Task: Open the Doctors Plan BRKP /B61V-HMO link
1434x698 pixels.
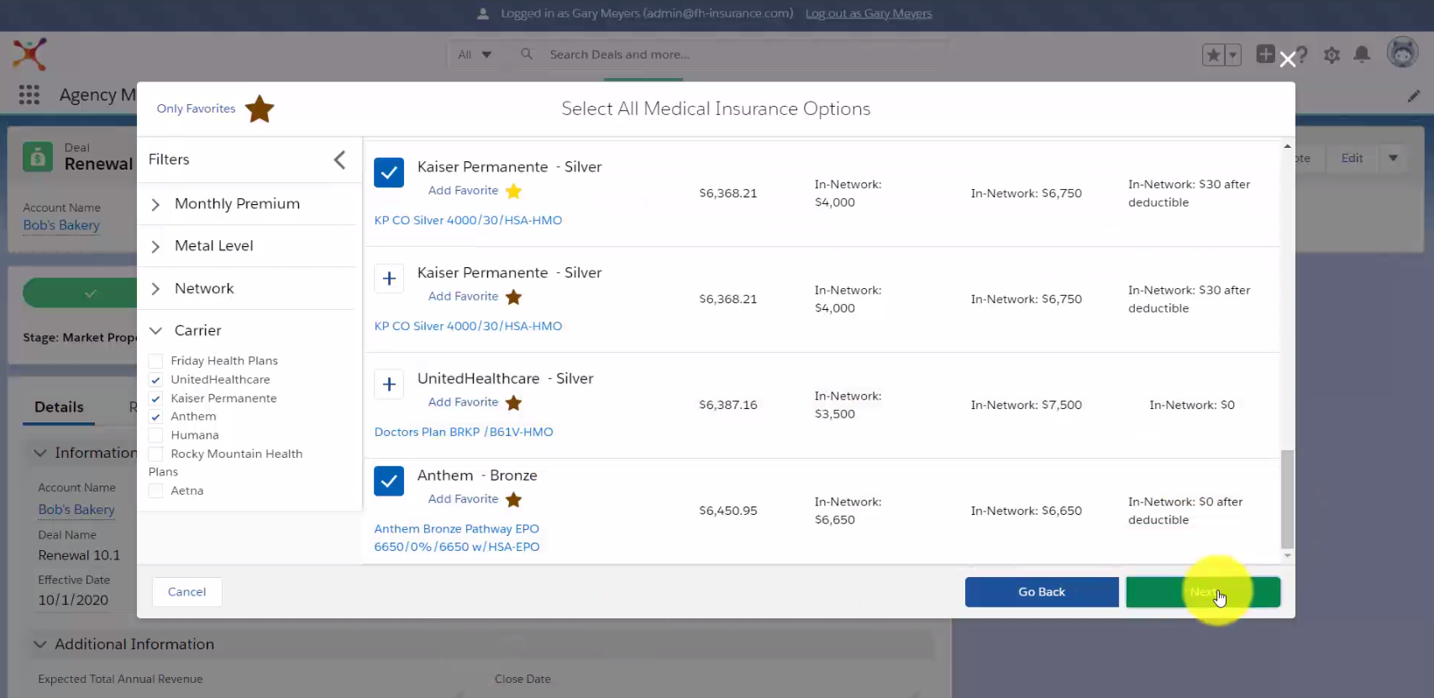Action: coord(464,432)
